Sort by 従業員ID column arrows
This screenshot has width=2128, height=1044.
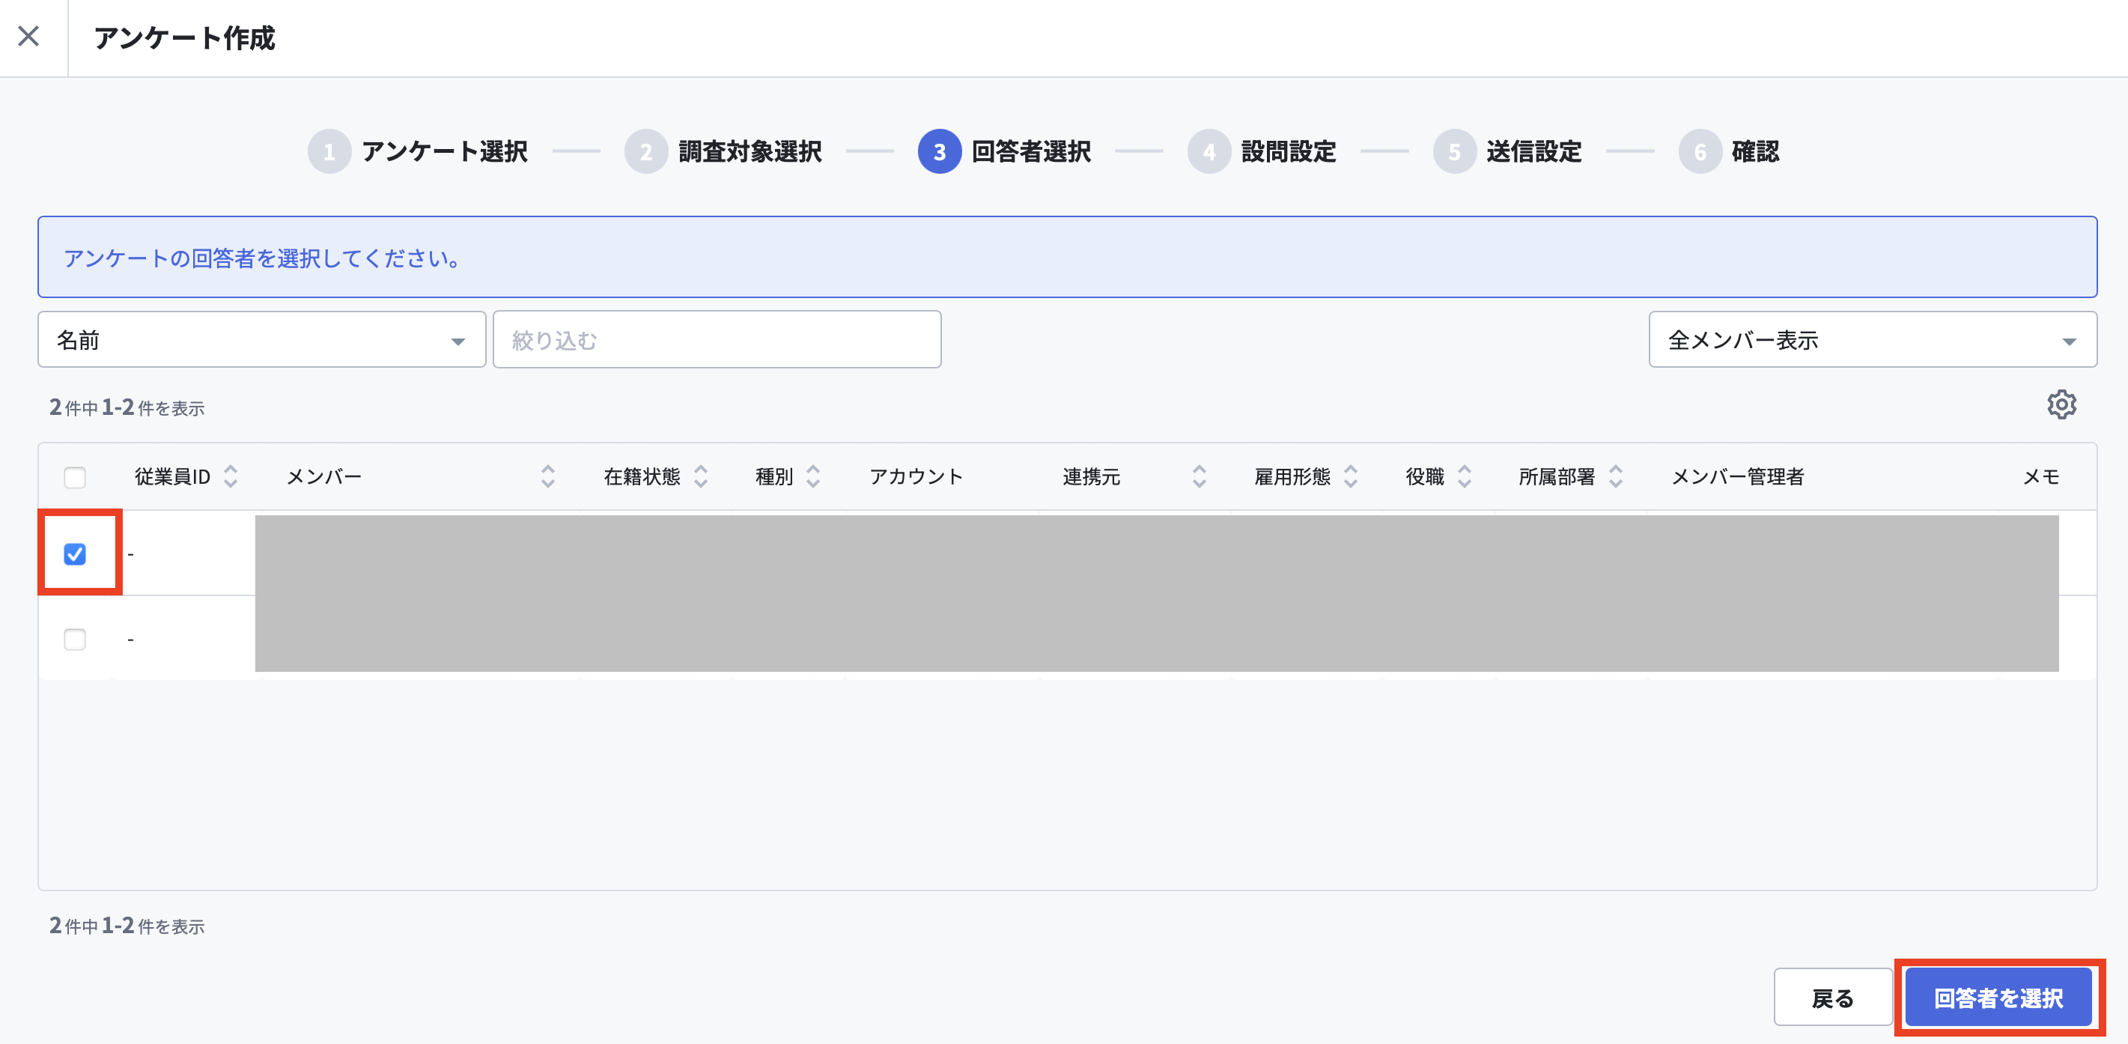pyautogui.click(x=231, y=476)
